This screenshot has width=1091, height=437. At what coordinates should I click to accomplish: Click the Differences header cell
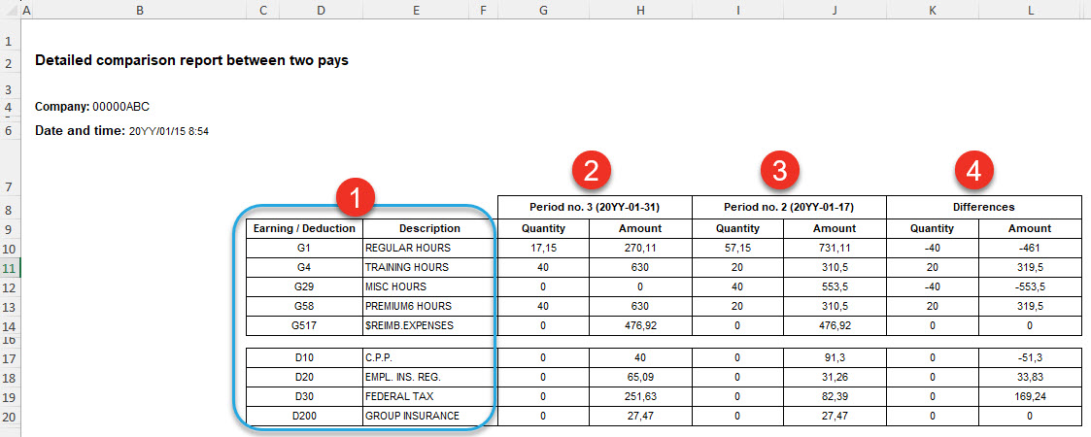click(983, 207)
